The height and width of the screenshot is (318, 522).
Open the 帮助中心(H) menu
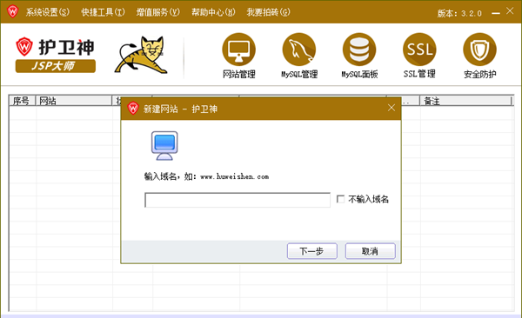pyautogui.click(x=213, y=12)
